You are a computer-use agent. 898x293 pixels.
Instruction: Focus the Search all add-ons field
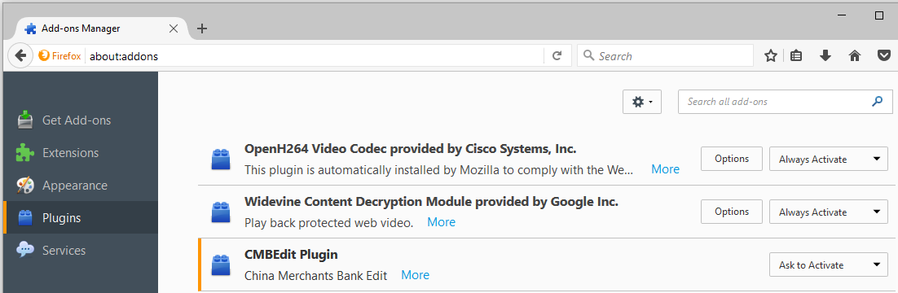point(786,101)
